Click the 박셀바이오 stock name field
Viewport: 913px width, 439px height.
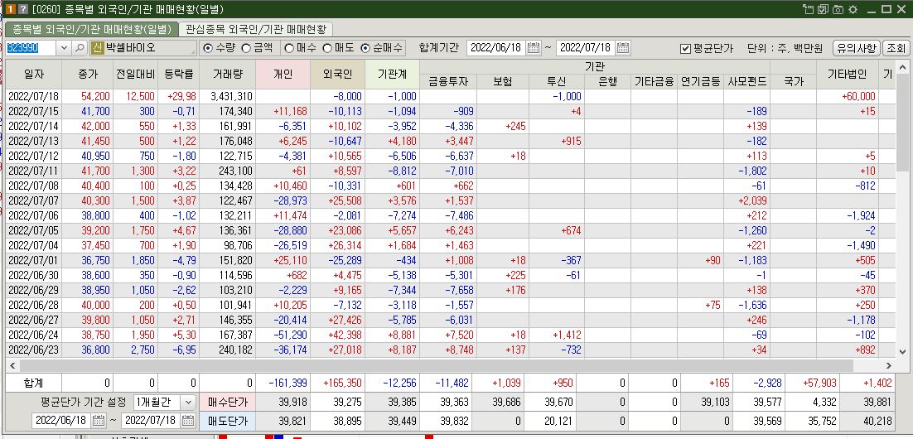tap(150, 48)
